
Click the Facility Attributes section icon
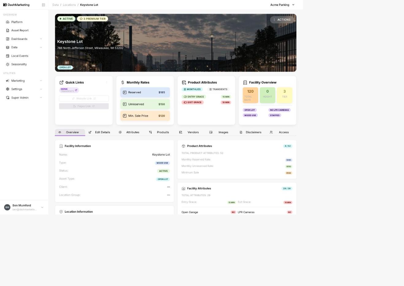click(183, 189)
